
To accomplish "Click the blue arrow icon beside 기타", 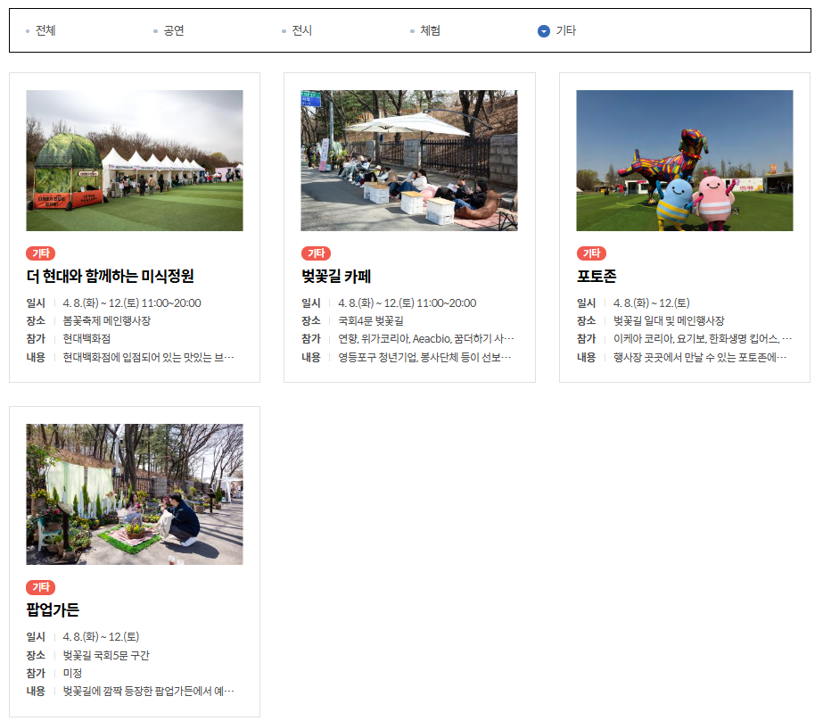I will (x=542, y=29).
